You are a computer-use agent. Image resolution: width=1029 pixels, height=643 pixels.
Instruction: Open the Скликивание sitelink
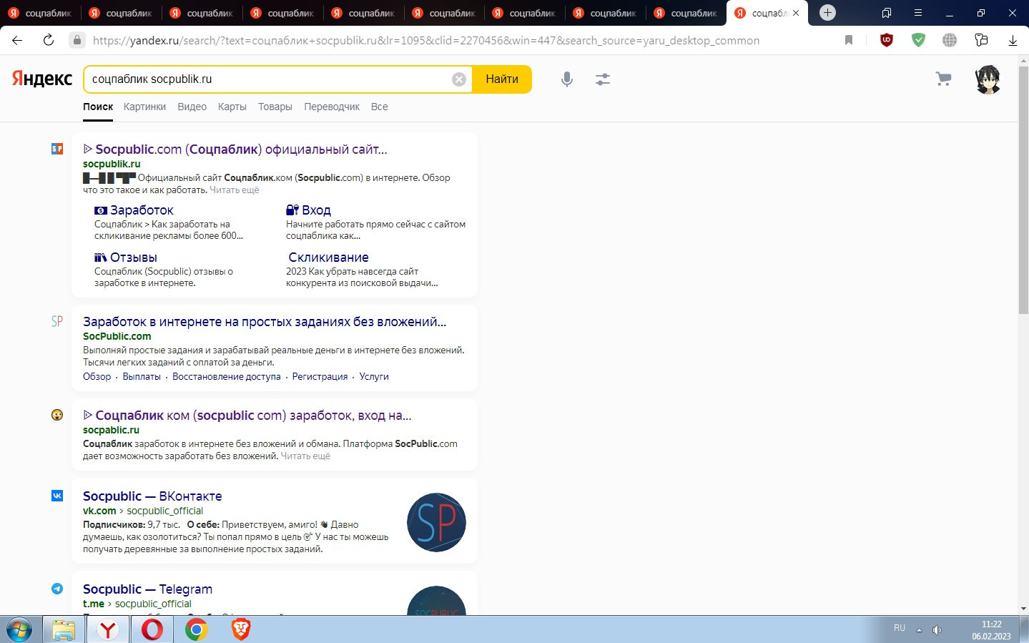[x=328, y=257]
